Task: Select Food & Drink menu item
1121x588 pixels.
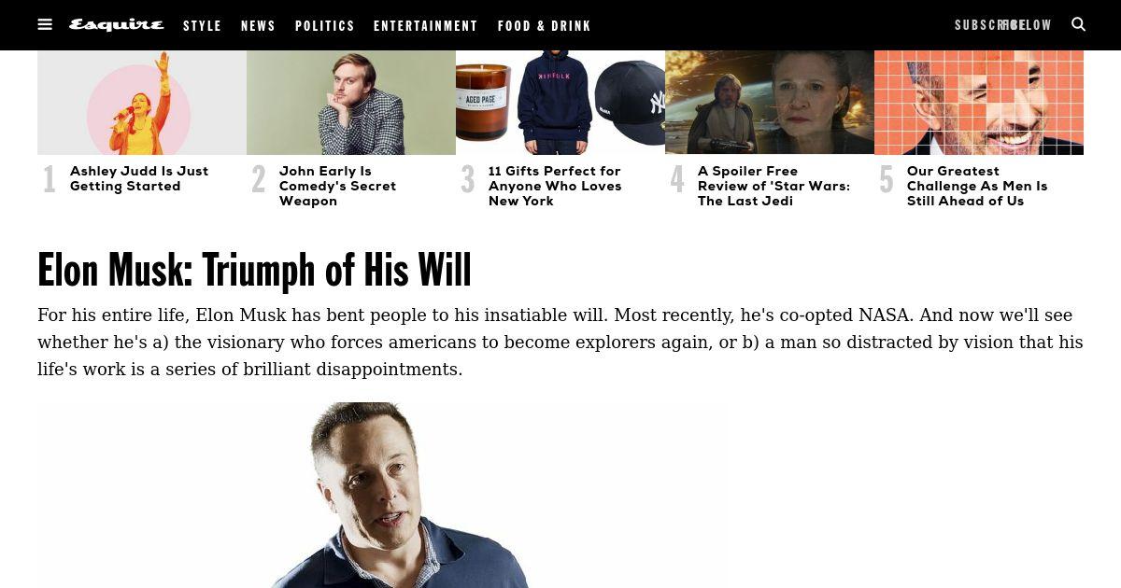Action: pyautogui.click(x=545, y=26)
